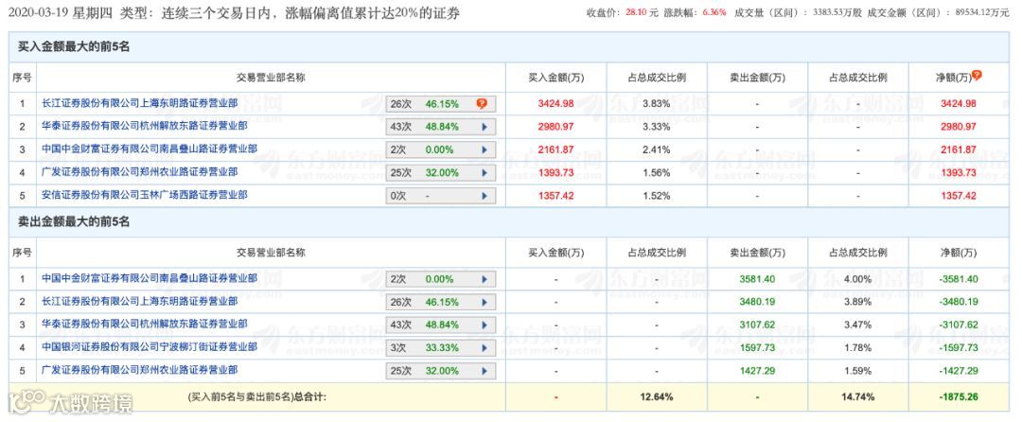Open 长江证券上海东明路营业部 link in the sell table
Image resolution: width=1022 pixels, height=422 pixels.
coord(139,302)
